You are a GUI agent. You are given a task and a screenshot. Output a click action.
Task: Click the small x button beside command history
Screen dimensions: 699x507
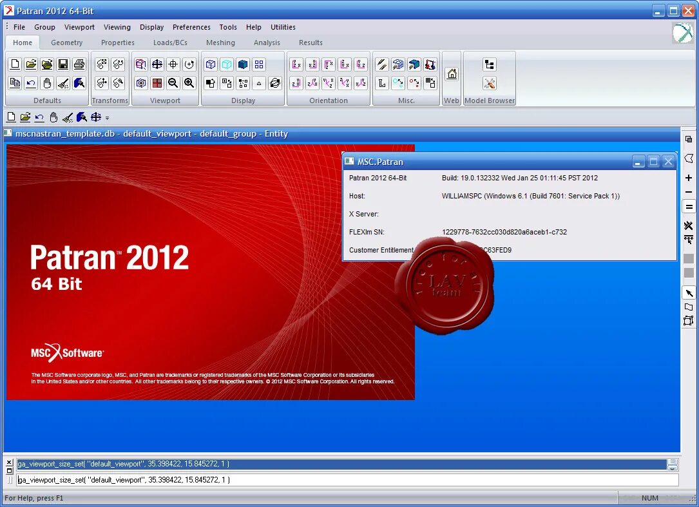point(10,463)
